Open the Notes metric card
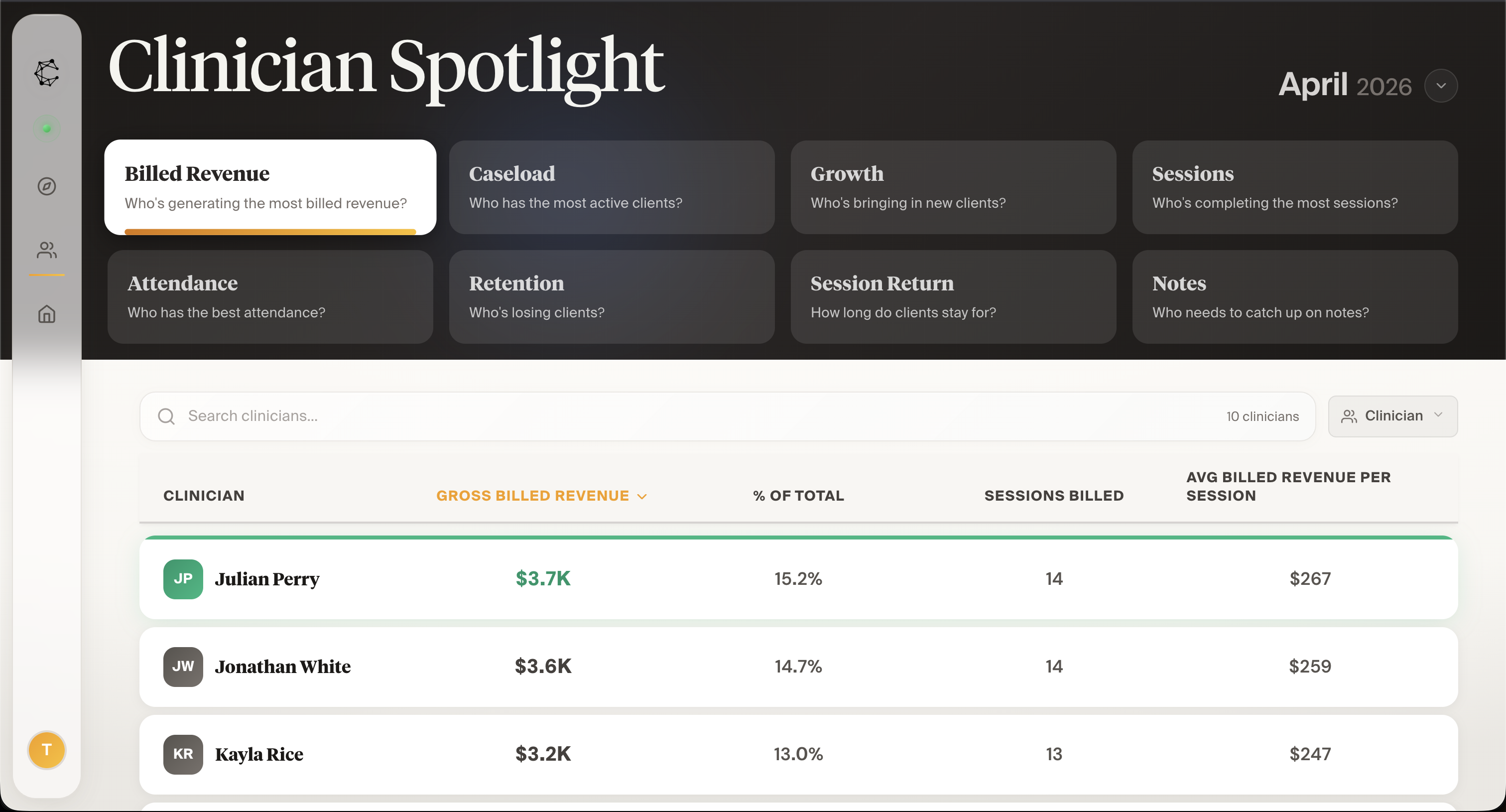The height and width of the screenshot is (812, 1506). 1294,297
